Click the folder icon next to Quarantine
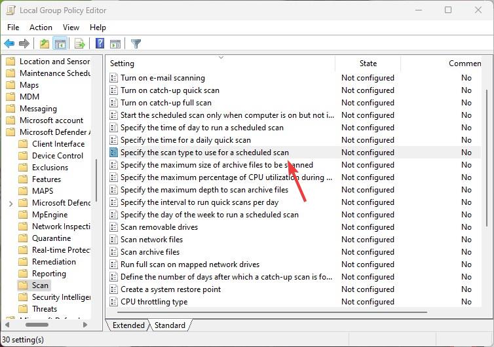494x347 pixels. click(23, 238)
